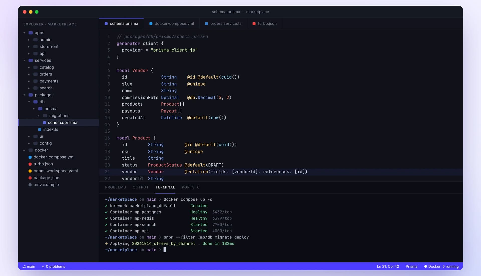Click line number 21 in the gutter

pyautogui.click(x=107, y=172)
